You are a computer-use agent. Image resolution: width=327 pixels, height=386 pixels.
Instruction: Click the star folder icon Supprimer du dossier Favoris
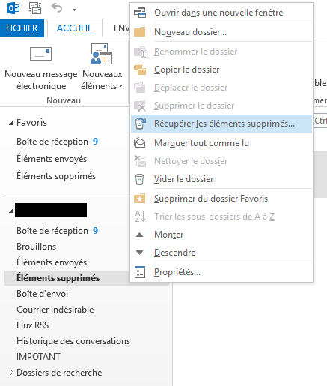pyautogui.click(x=140, y=199)
